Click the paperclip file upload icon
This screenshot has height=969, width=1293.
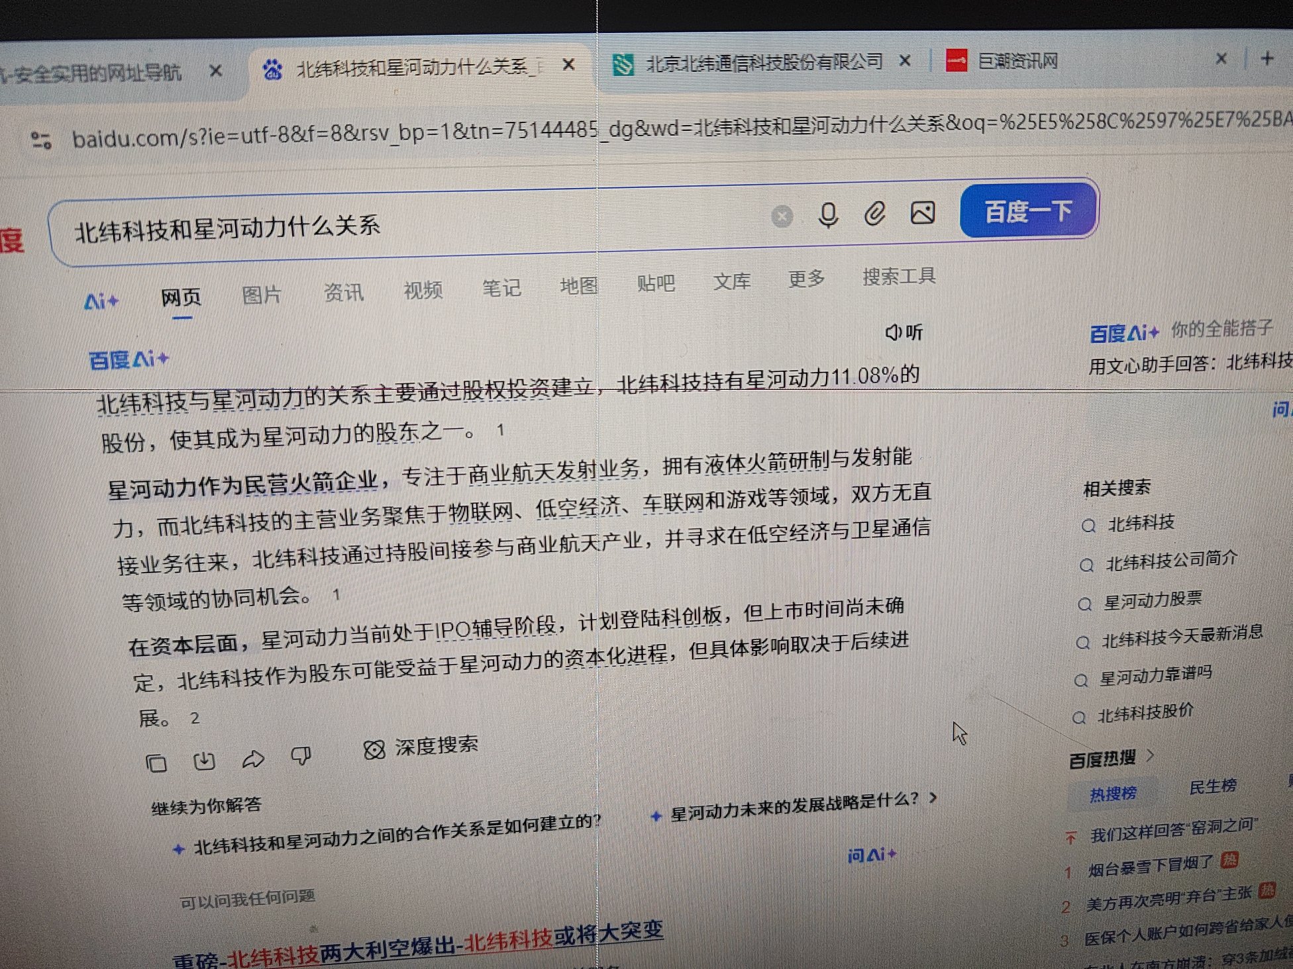point(874,214)
